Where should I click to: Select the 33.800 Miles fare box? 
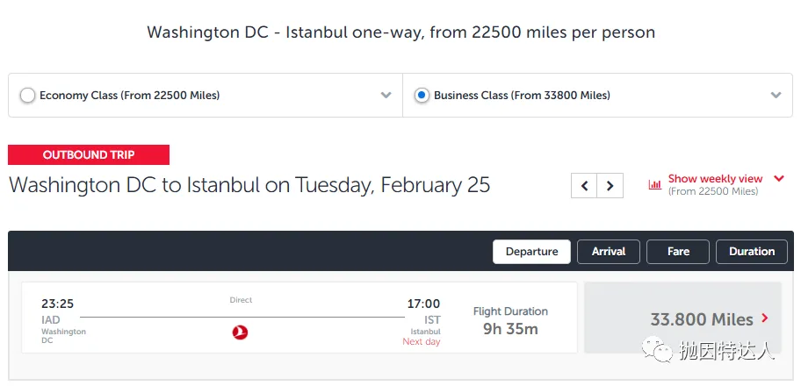[683, 318]
